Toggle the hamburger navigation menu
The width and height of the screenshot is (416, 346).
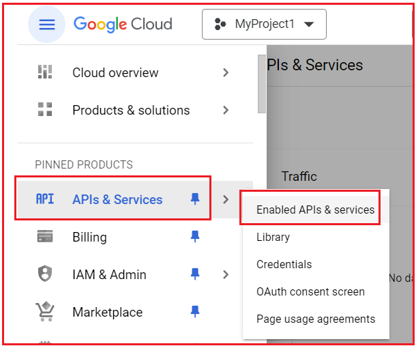(x=46, y=25)
